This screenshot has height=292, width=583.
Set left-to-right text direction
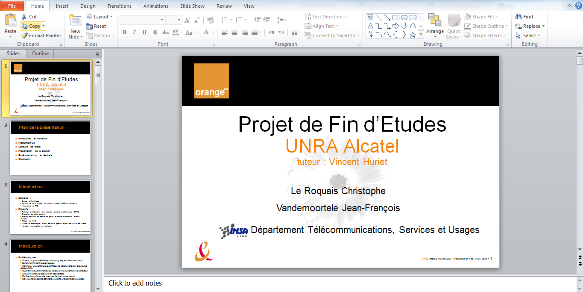coord(272,32)
